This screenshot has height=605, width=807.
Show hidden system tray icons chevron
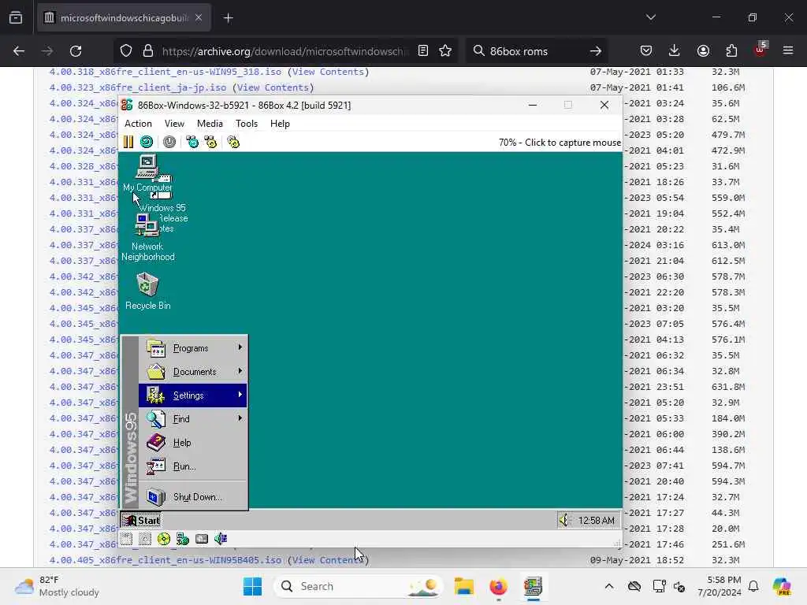(x=609, y=586)
